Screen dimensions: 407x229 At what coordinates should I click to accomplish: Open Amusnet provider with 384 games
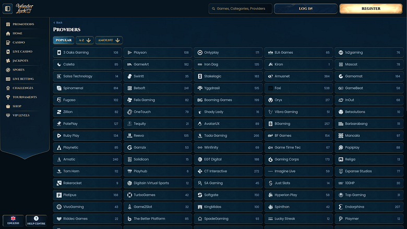coord(299,76)
